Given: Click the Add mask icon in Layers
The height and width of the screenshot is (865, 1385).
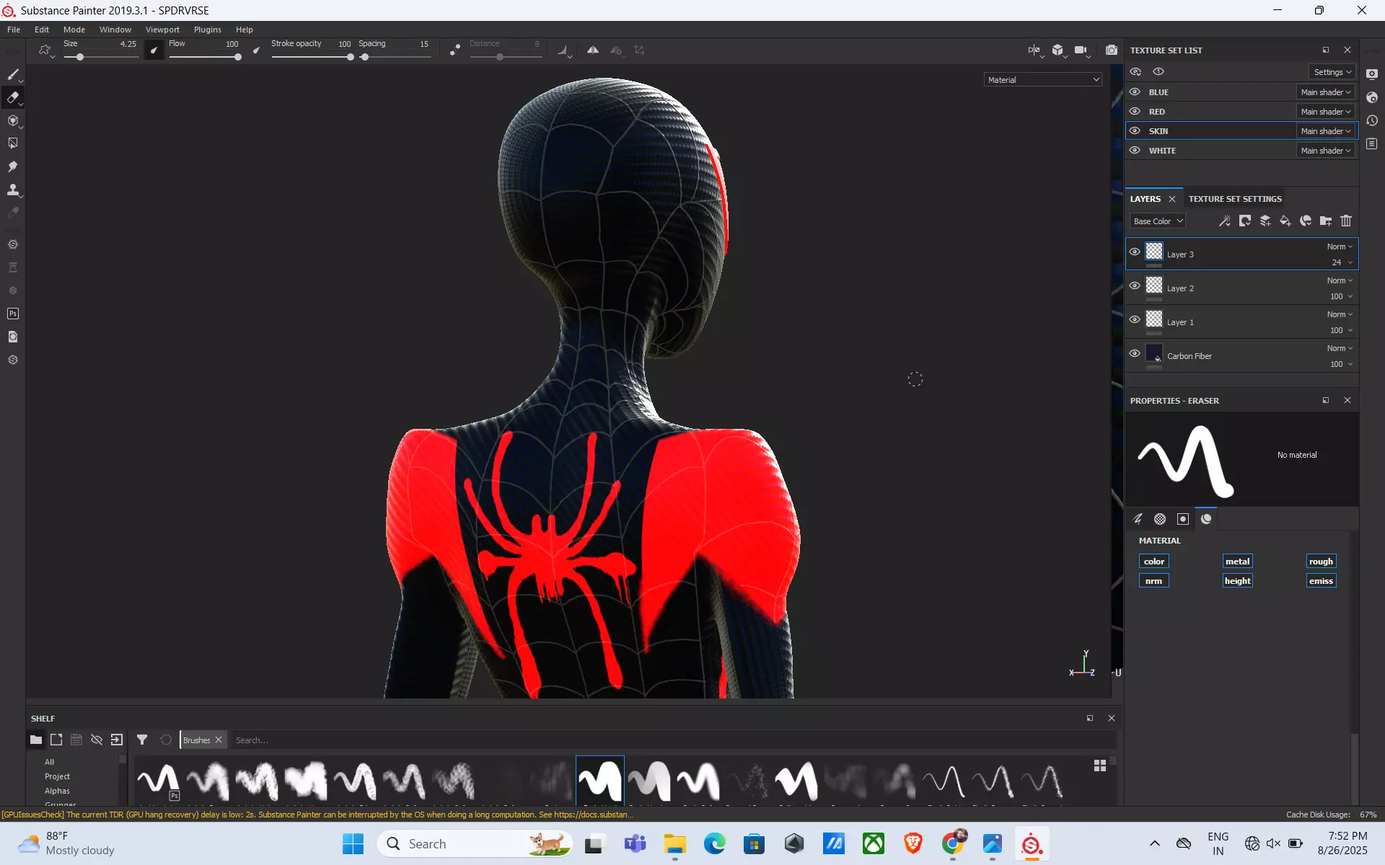Looking at the screenshot, I should click(1245, 221).
